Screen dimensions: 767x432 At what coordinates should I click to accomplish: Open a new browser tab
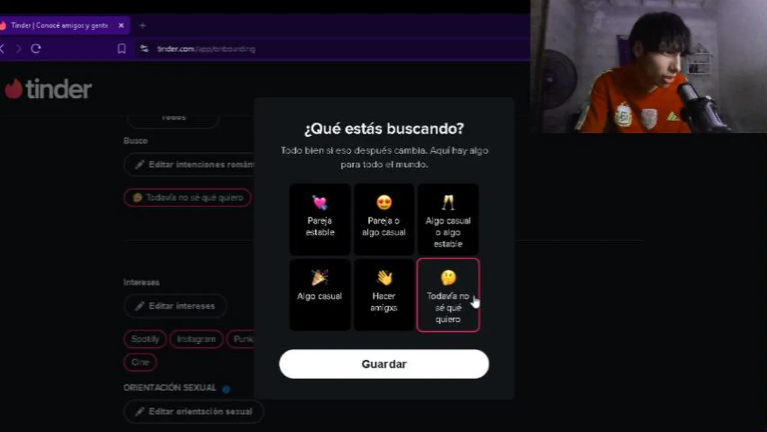coord(142,25)
